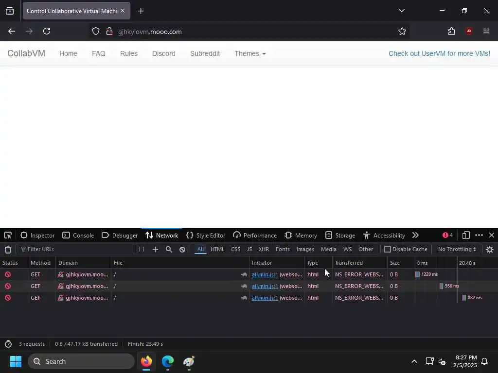
Task: Show the 4 errors badge
Action: [447, 235]
